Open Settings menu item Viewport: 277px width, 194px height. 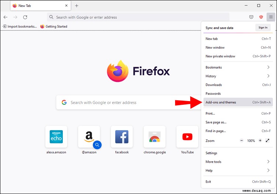(x=238, y=153)
